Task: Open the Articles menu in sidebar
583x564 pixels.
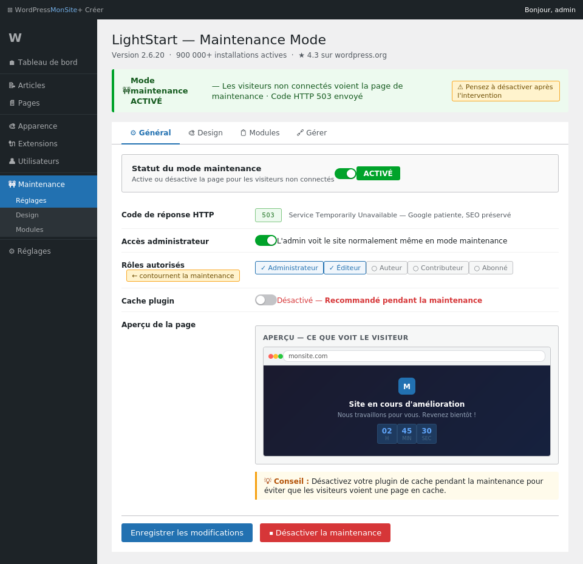Action: [x=49, y=86]
